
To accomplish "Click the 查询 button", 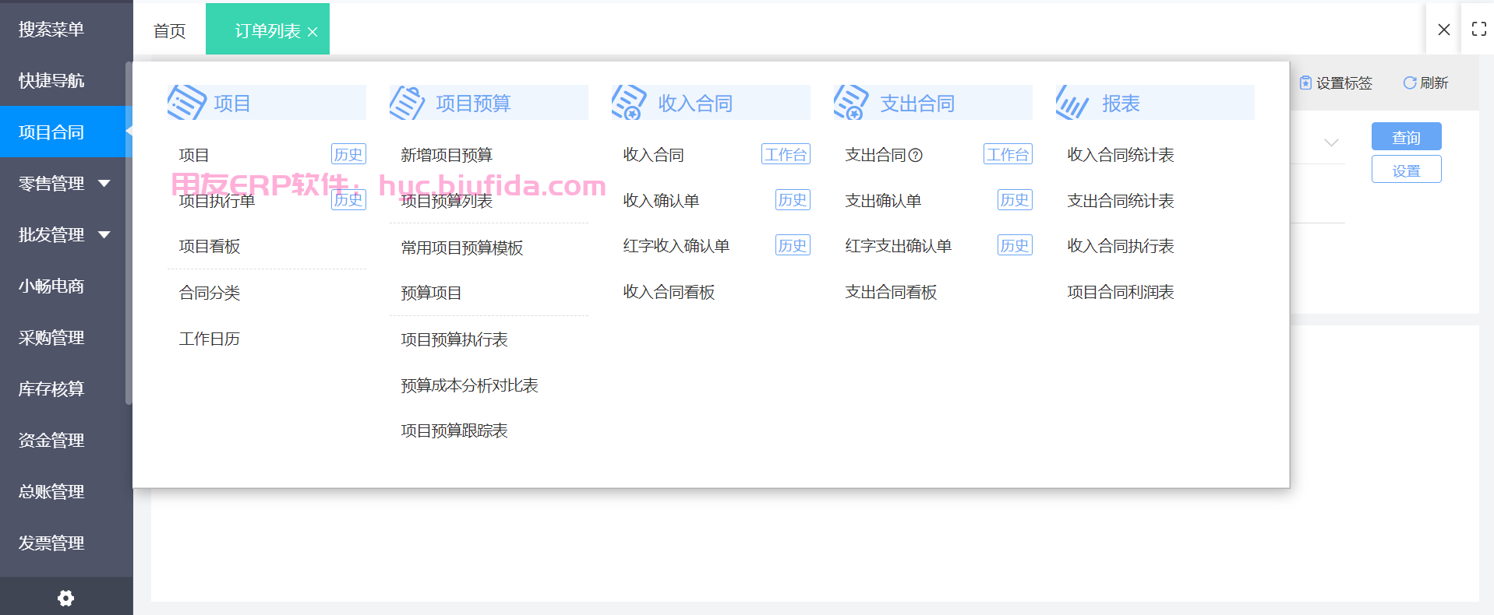I will click(x=1406, y=136).
